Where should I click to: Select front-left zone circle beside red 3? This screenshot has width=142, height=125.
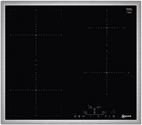[x=86, y=112]
